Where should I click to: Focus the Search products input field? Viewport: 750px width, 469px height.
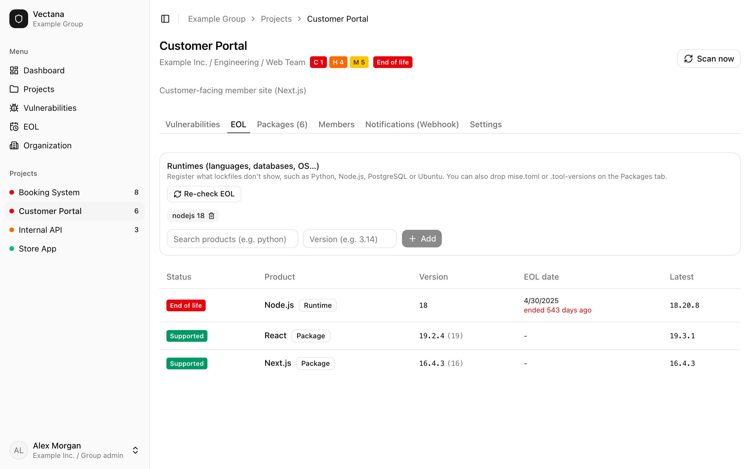(232, 239)
